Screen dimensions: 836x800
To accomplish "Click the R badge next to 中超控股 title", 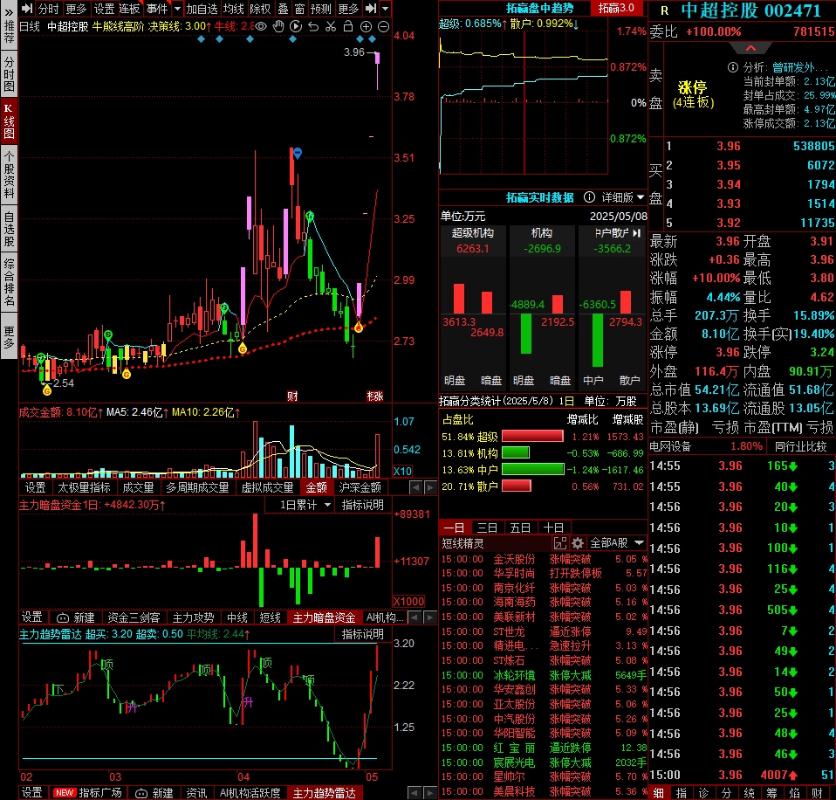I will pos(664,10).
